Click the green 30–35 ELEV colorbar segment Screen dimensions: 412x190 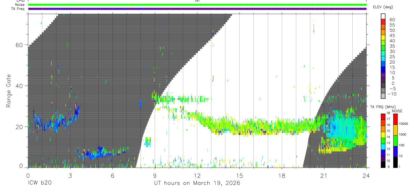click(383, 49)
